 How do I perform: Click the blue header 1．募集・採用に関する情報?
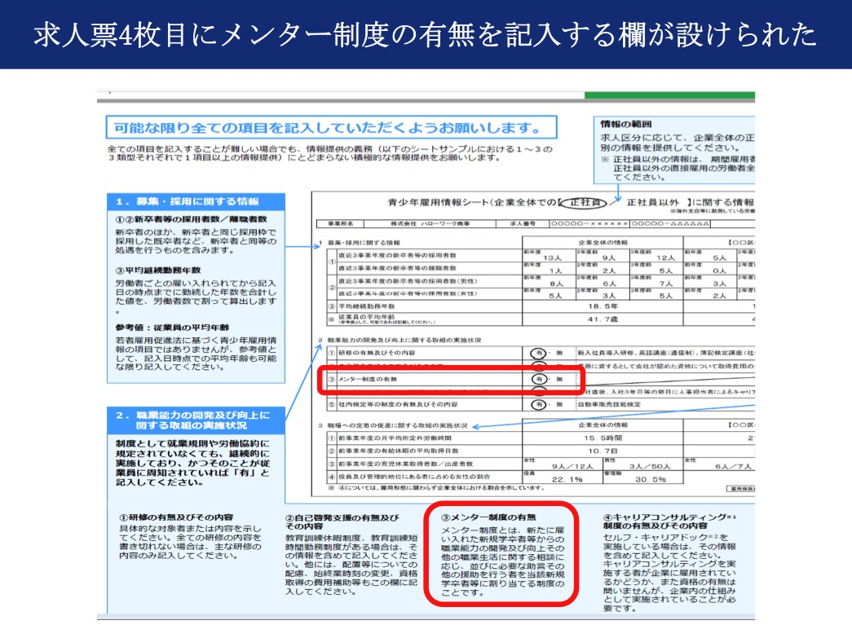click(x=196, y=201)
